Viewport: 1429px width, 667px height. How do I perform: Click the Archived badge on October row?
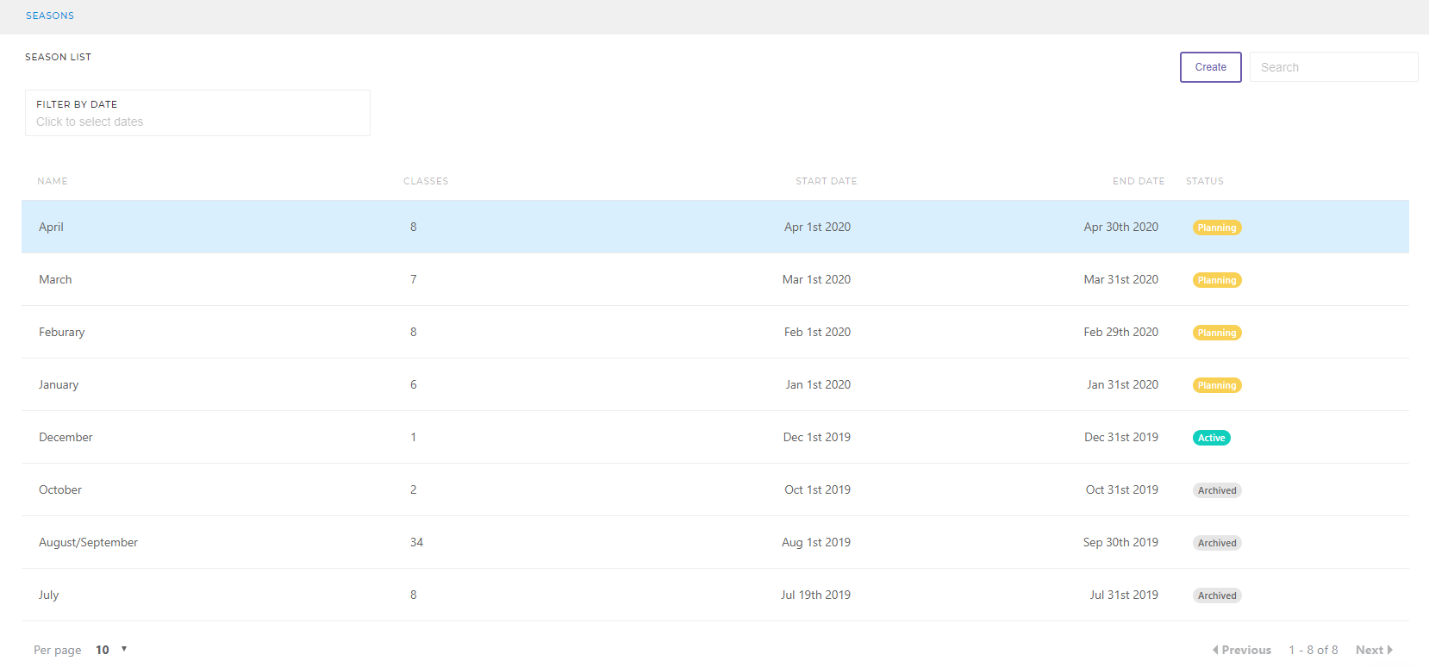click(x=1217, y=490)
